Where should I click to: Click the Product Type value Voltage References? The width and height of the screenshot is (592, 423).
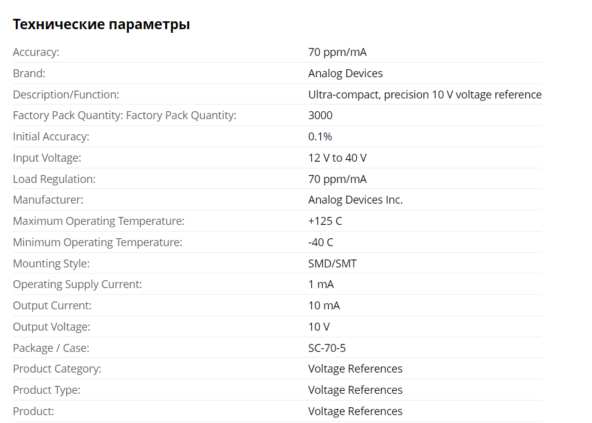tap(356, 390)
